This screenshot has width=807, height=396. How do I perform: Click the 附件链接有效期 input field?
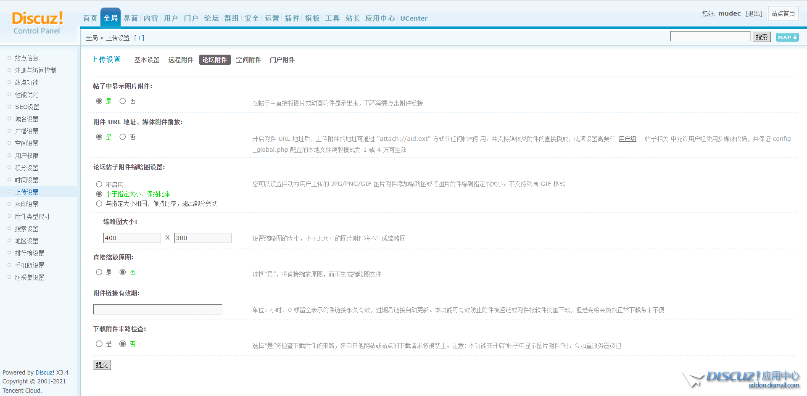[158, 310]
